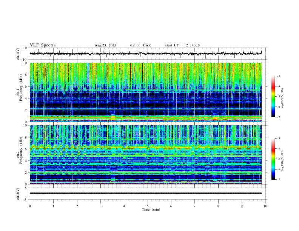Click time axis tick label "0"
Image resolution: width=299 pixels, height=231 pixels.
click(30, 206)
